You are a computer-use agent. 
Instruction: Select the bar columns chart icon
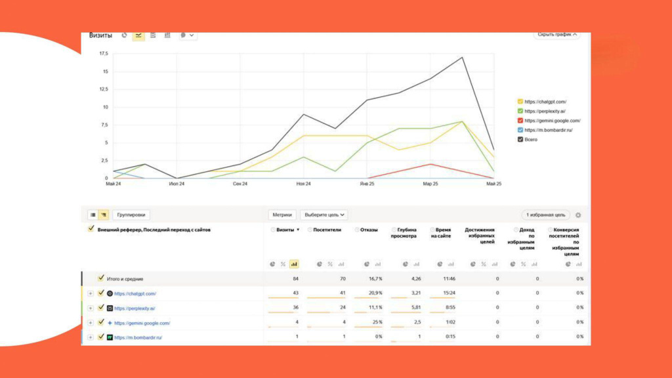coord(167,35)
